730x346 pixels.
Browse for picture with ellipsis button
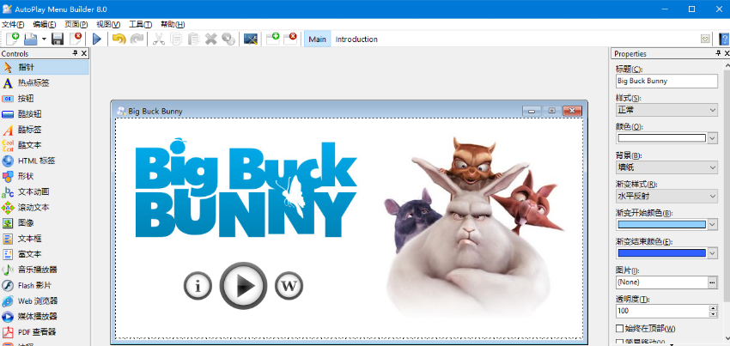713,282
